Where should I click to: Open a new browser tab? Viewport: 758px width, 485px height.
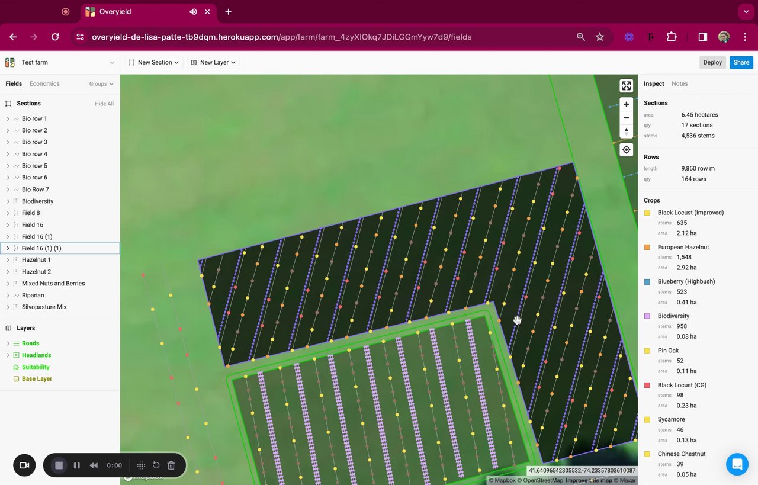coord(228,12)
